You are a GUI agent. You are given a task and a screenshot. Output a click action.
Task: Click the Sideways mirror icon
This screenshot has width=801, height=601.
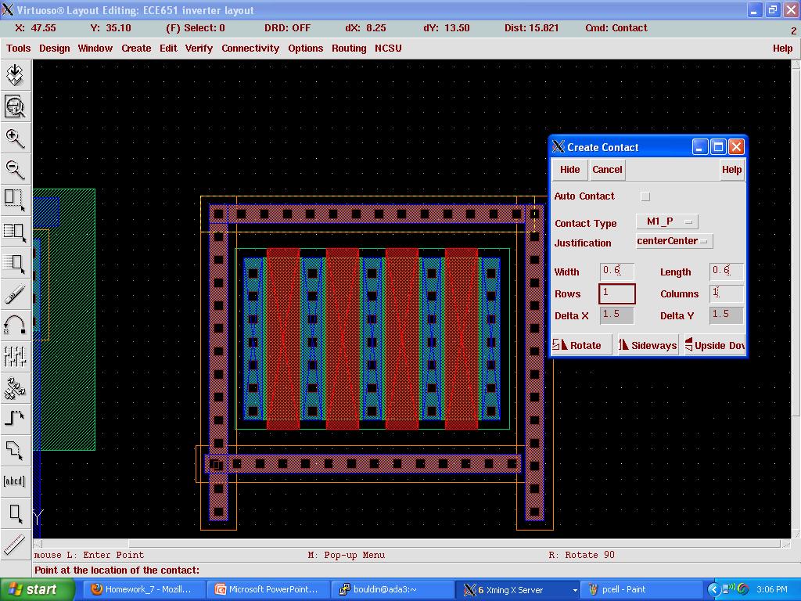click(648, 345)
